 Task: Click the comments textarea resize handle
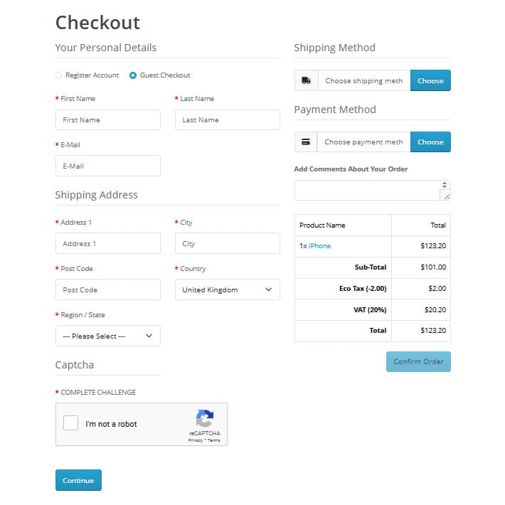pos(447,196)
